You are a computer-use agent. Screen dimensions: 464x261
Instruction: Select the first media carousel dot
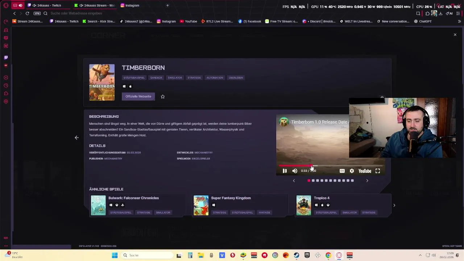tap(309, 181)
